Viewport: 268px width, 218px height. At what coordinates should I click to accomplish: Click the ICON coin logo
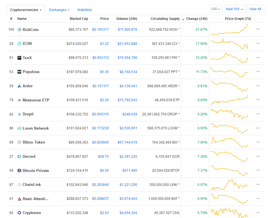click(x=19, y=43)
